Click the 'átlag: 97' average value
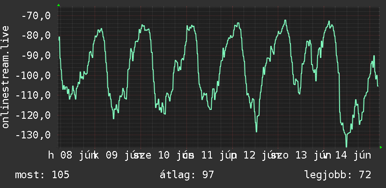Screen dimensions: 386x188 tap(187, 175)
